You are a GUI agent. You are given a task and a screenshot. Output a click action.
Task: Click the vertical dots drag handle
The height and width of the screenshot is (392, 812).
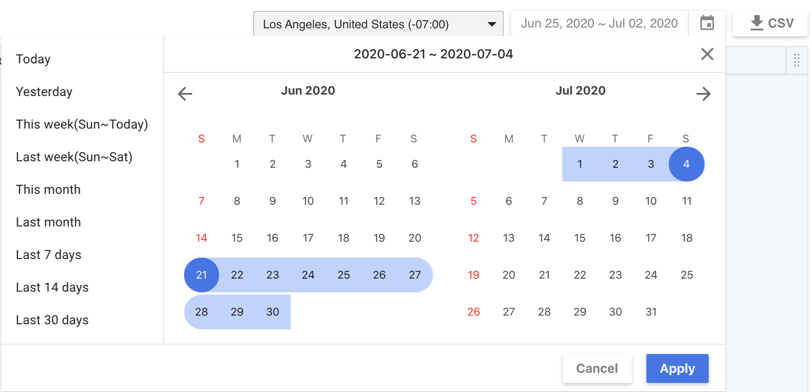pos(796,61)
